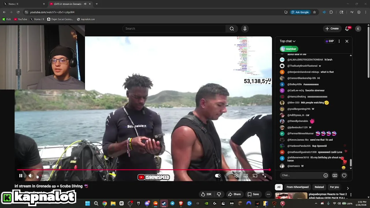Select the All filter chip
The height and width of the screenshot is (208, 370).
(279, 187)
